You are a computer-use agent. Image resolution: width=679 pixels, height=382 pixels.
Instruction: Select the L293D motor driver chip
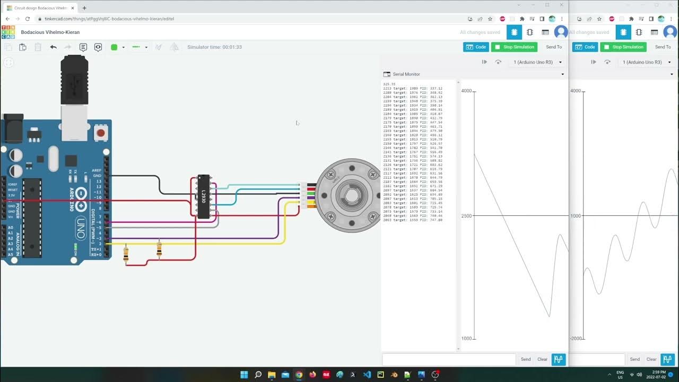coord(204,196)
